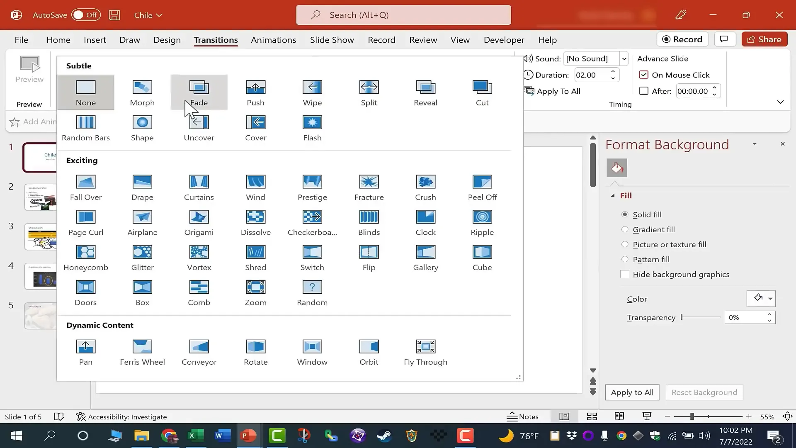Select the Ripple transition
Image resolution: width=796 pixels, height=448 pixels.
(x=482, y=223)
